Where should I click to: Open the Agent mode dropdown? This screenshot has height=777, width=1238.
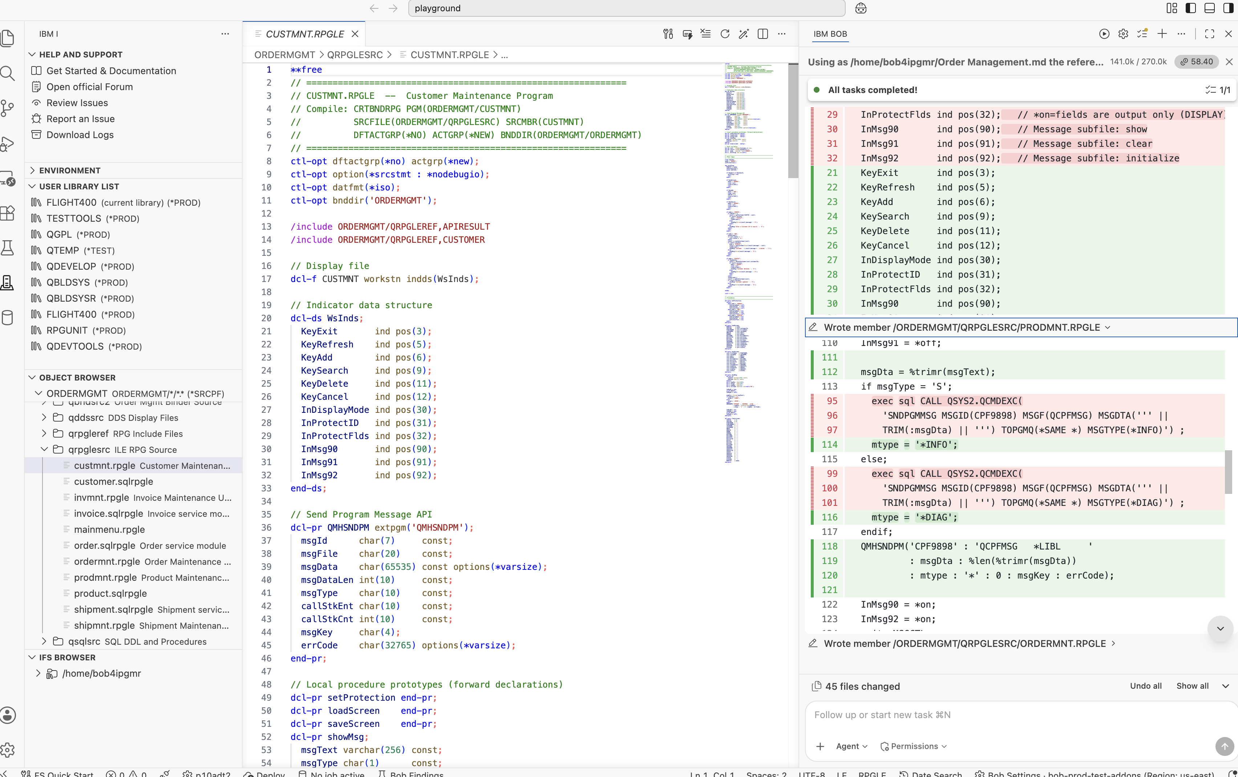pos(851,746)
